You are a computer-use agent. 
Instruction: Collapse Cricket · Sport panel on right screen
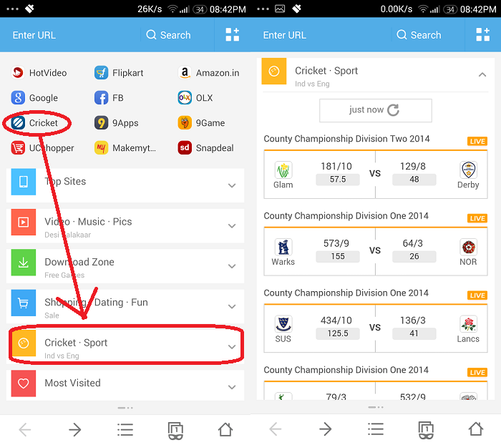click(482, 74)
